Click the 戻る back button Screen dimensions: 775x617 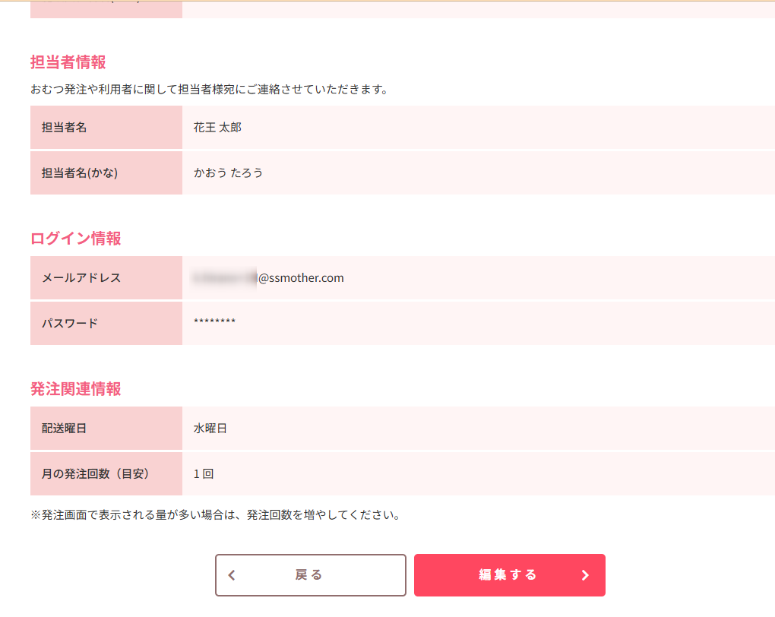tap(310, 575)
